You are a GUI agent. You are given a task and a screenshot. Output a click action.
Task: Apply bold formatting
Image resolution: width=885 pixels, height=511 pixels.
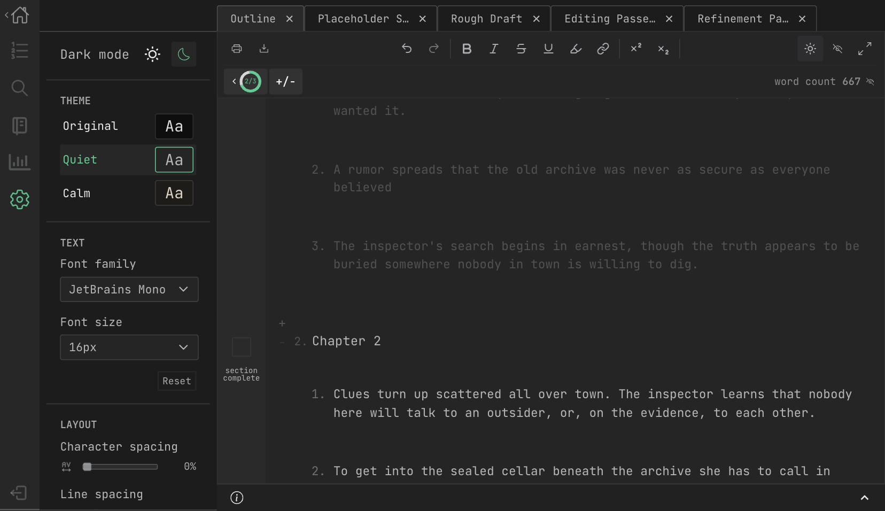(467, 49)
